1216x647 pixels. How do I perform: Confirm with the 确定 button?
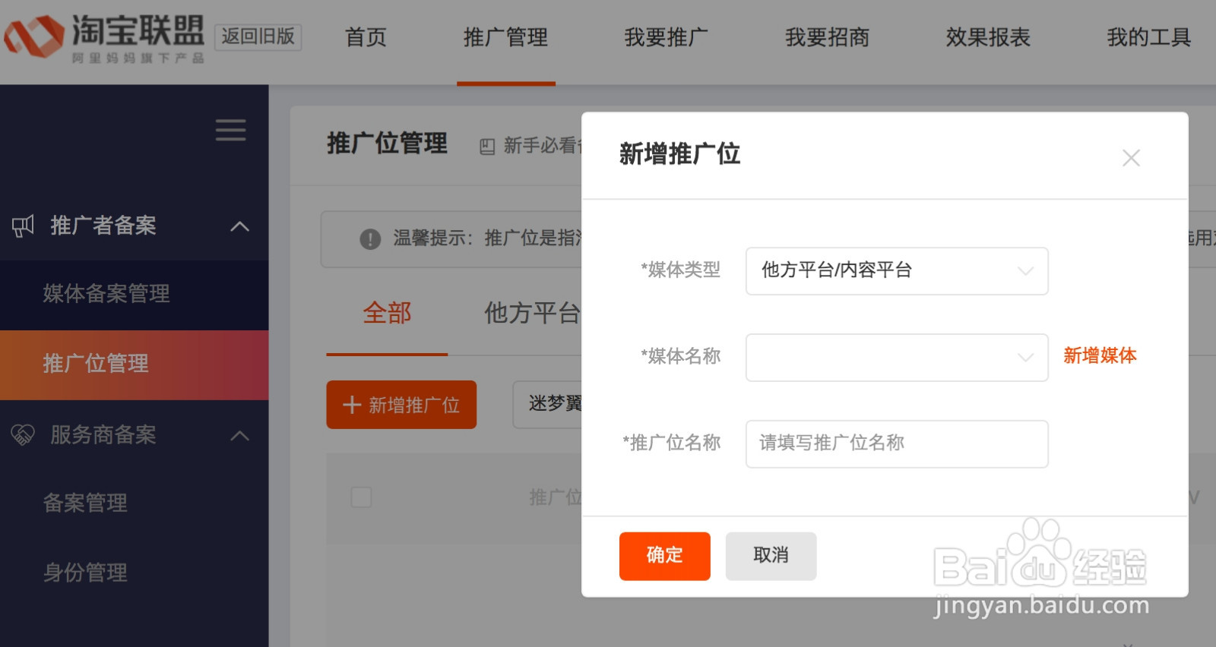click(665, 556)
